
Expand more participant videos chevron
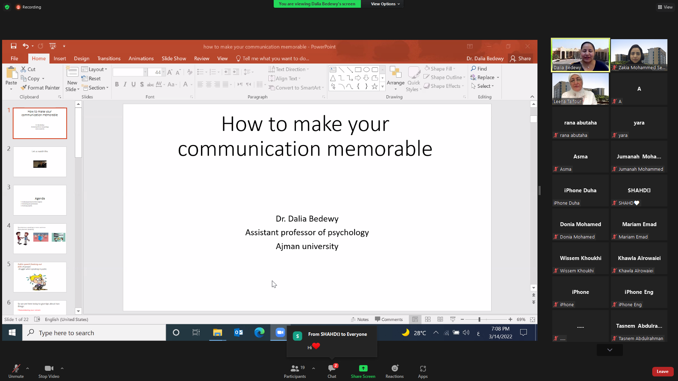click(x=609, y=350)
